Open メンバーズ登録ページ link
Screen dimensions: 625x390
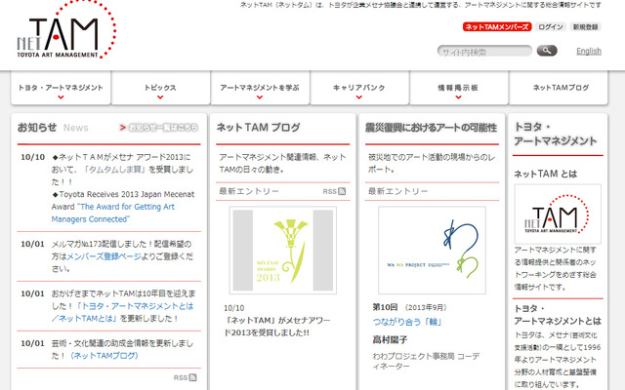104,256
